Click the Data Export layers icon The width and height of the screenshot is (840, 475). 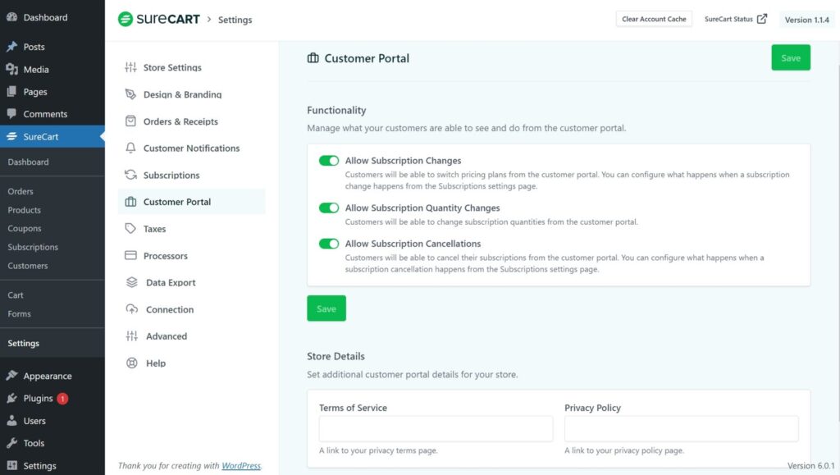coord(132,282)
